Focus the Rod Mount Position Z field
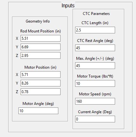Image resolution: width=136 pixels, height=137 pixels. (41, 56)
